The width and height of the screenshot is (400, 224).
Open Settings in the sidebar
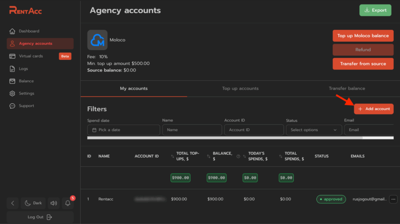(26, 93)
